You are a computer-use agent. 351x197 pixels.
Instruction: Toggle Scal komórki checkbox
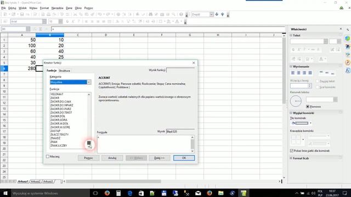click(318, 87)
